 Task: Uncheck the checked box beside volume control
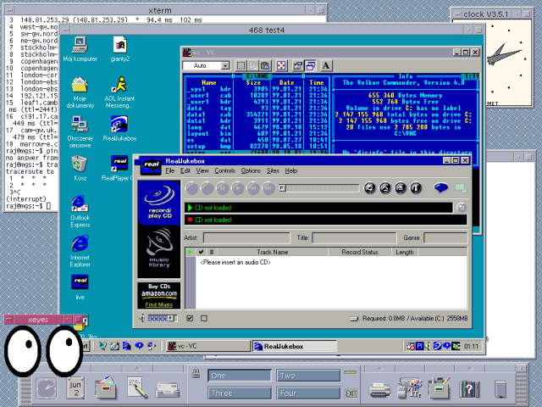point(190,318)
